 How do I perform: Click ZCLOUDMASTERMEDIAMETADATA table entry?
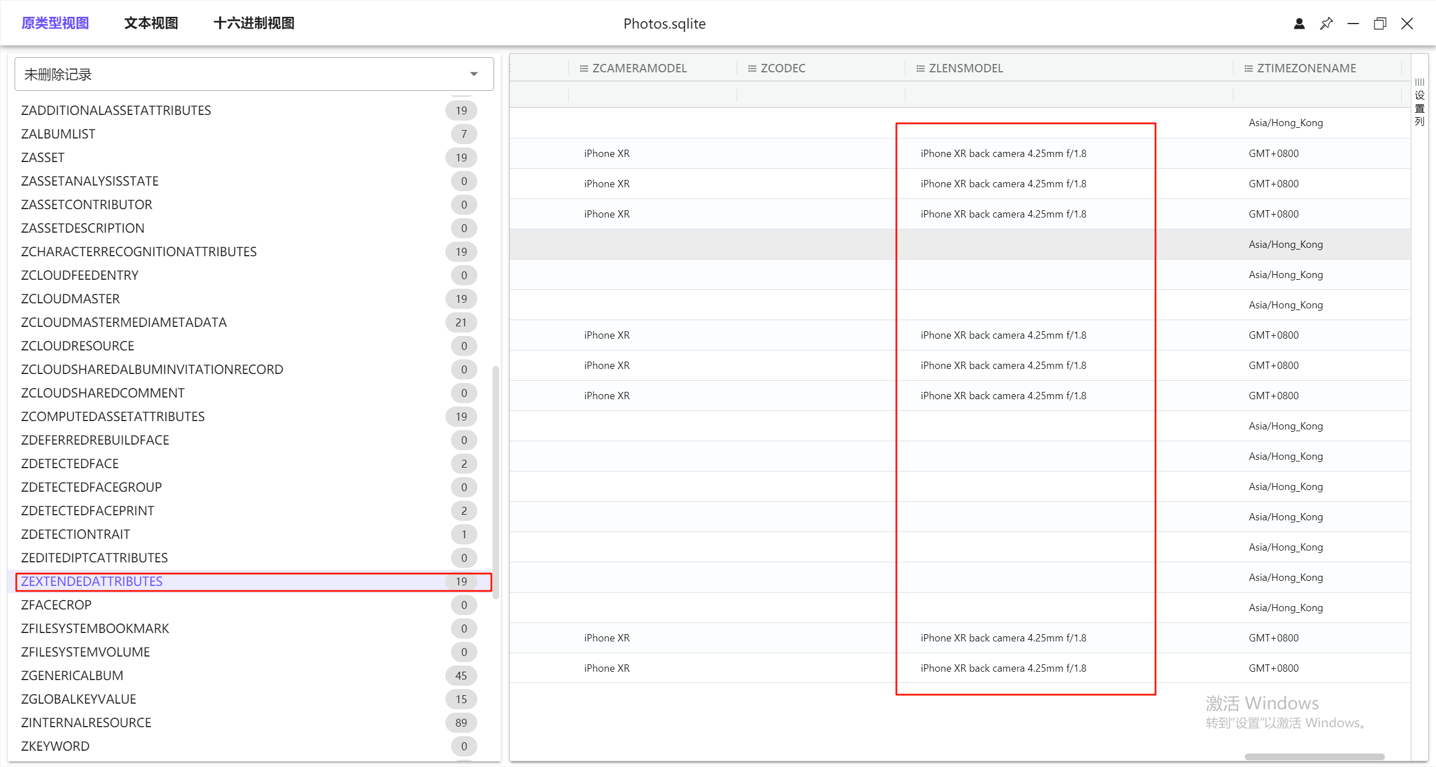pos(123,322)
